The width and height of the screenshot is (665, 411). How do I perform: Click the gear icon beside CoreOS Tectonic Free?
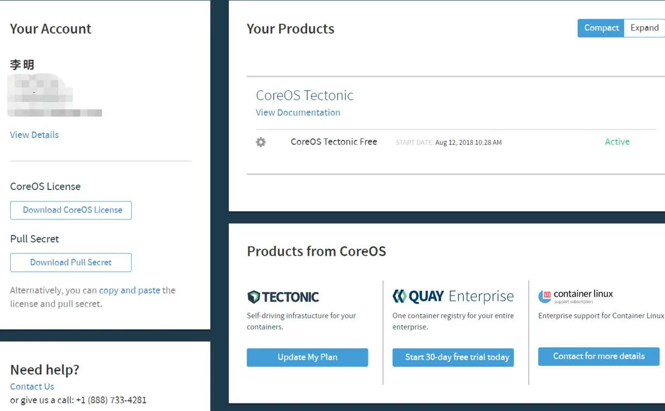point(261,142)
